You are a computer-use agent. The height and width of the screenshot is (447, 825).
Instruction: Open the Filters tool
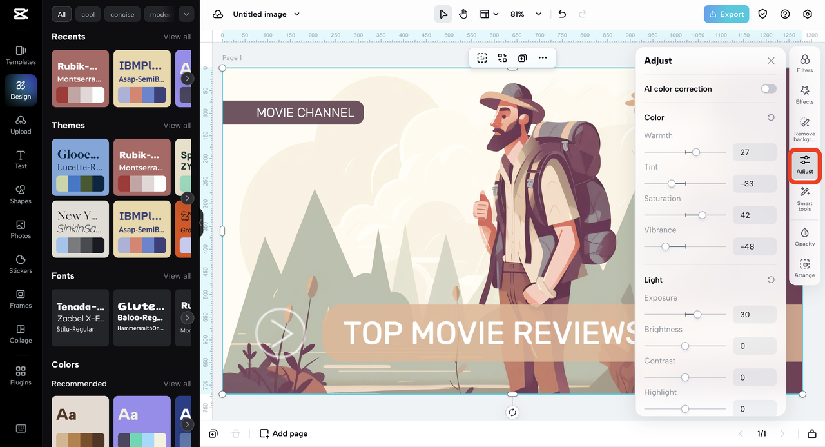coord(804,63)
